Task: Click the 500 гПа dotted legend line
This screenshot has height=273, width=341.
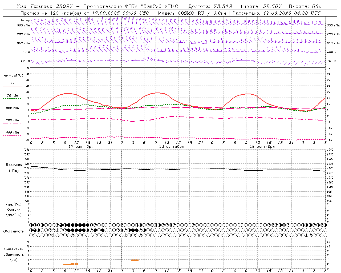Action: tap(12, 135)
